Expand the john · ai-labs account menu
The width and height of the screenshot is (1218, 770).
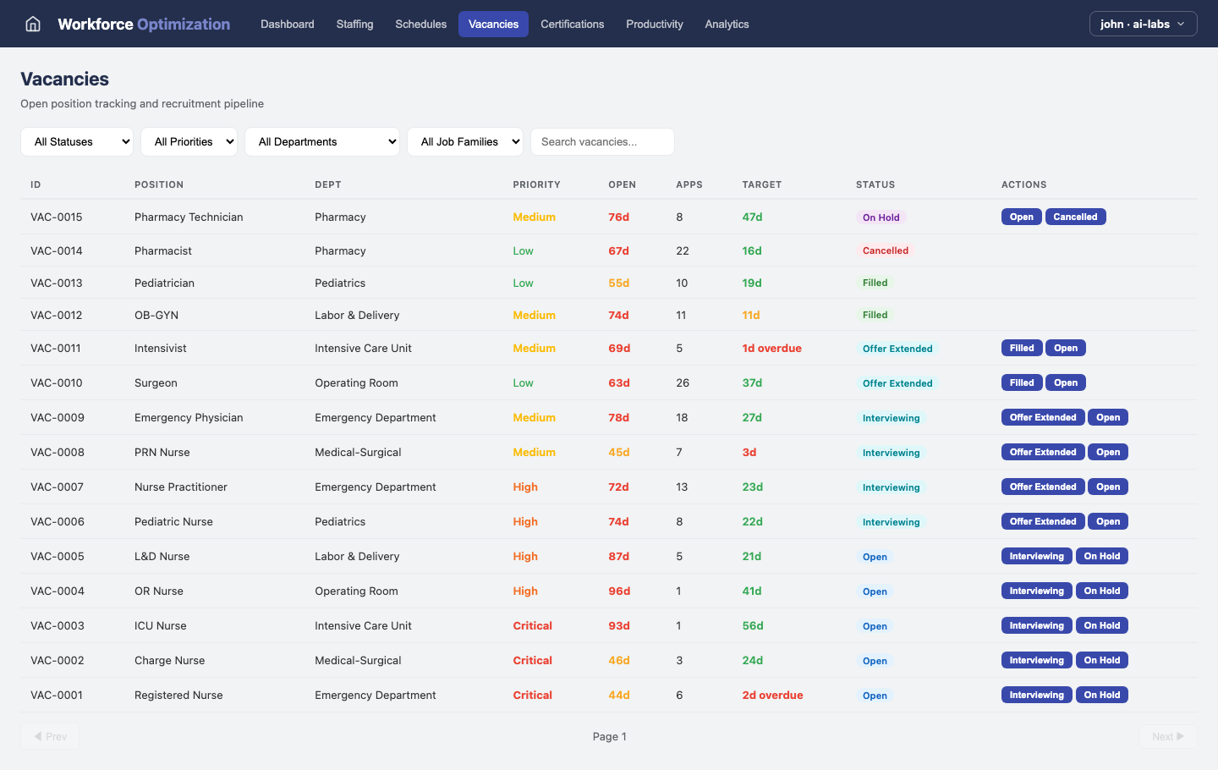tap(1143, 24)
